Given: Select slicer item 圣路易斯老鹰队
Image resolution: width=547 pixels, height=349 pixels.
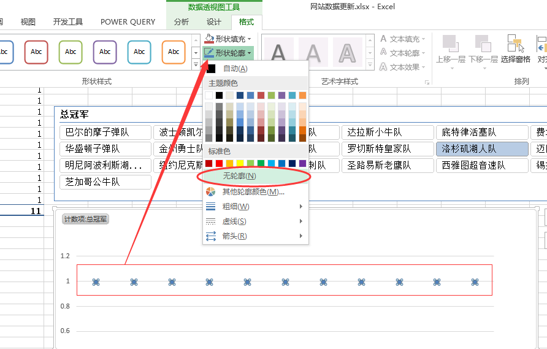Looking at the screenshot, I should tap(388, 166).
